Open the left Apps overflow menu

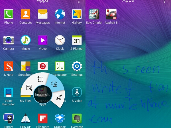(79, 1)
